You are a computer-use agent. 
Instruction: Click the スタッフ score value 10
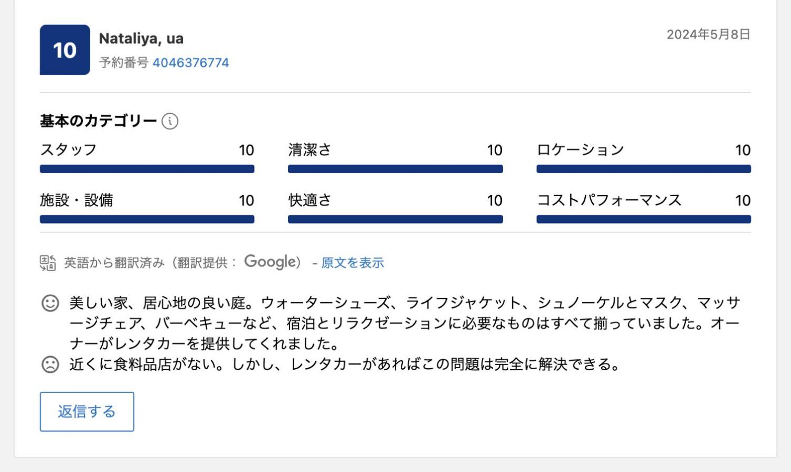(x=247, y=151)
